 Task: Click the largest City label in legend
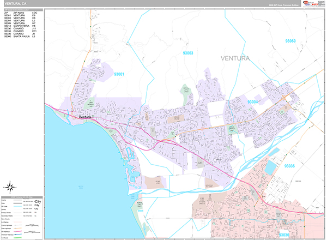tap(37, 200)
